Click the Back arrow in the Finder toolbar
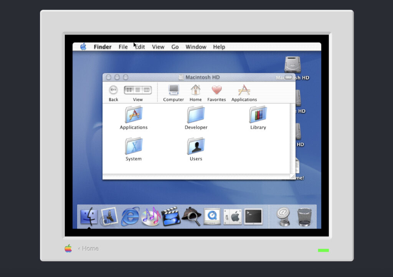The image size is (393, 277). 113,90
